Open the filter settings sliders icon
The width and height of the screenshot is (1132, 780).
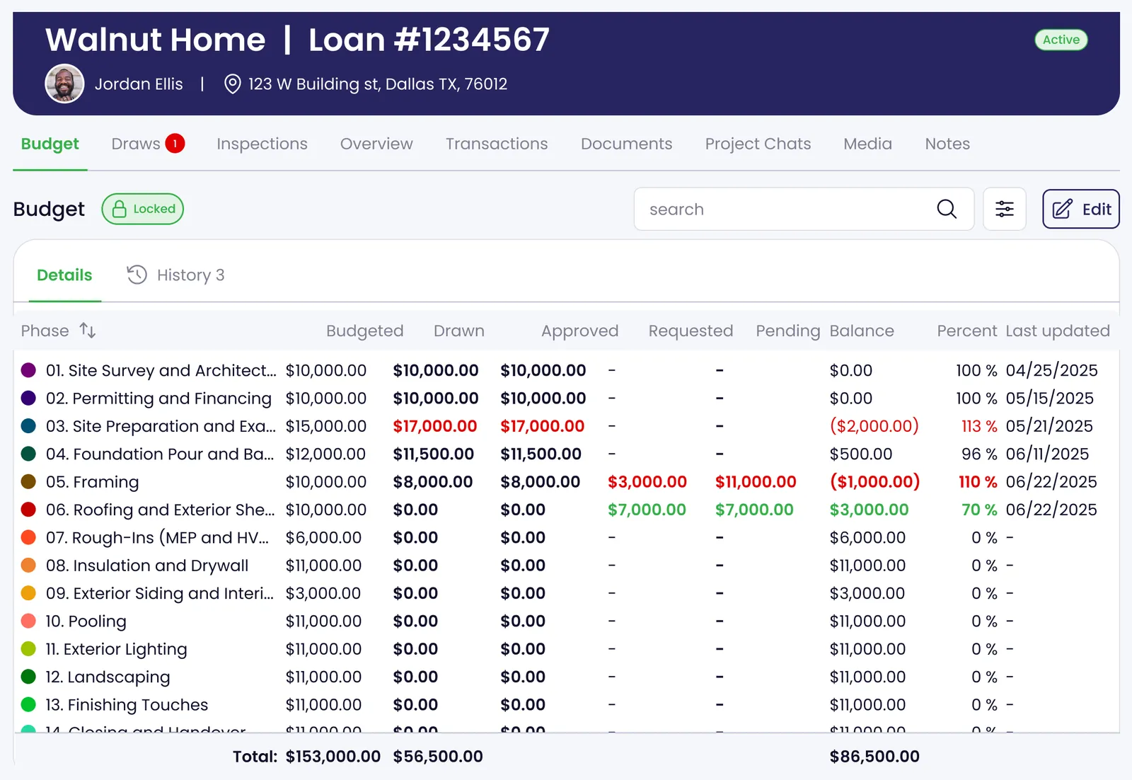[1005, 209]
